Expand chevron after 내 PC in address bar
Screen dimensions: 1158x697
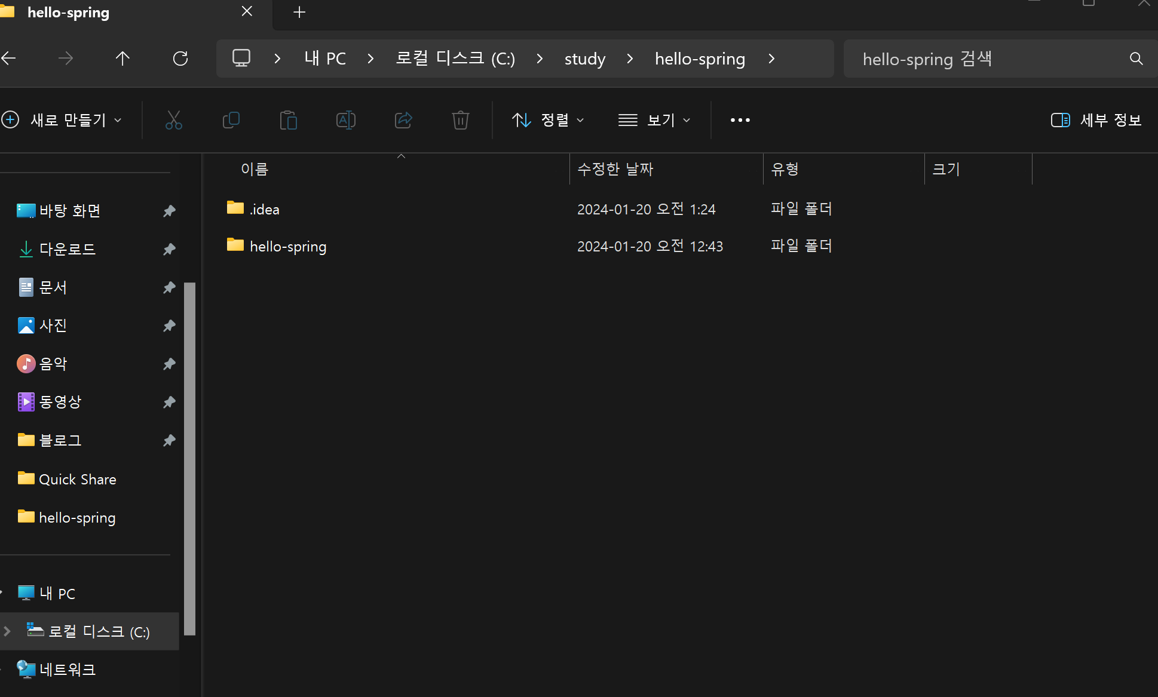click(x=370, y=59)
